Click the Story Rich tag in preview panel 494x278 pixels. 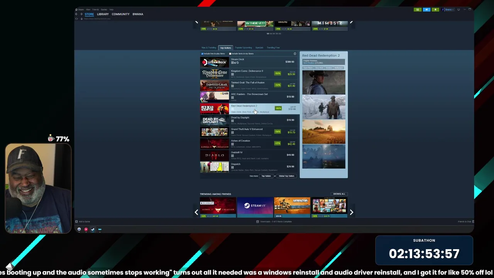pyautogui.click(x=319, y=68)
